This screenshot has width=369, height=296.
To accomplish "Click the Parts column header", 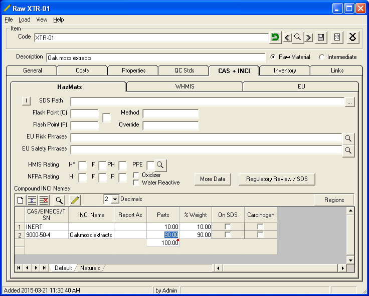I will coord(163,215).
